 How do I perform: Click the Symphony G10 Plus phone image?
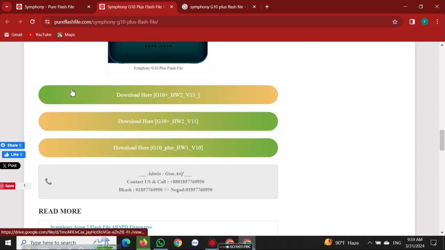(x=158, y=52)
